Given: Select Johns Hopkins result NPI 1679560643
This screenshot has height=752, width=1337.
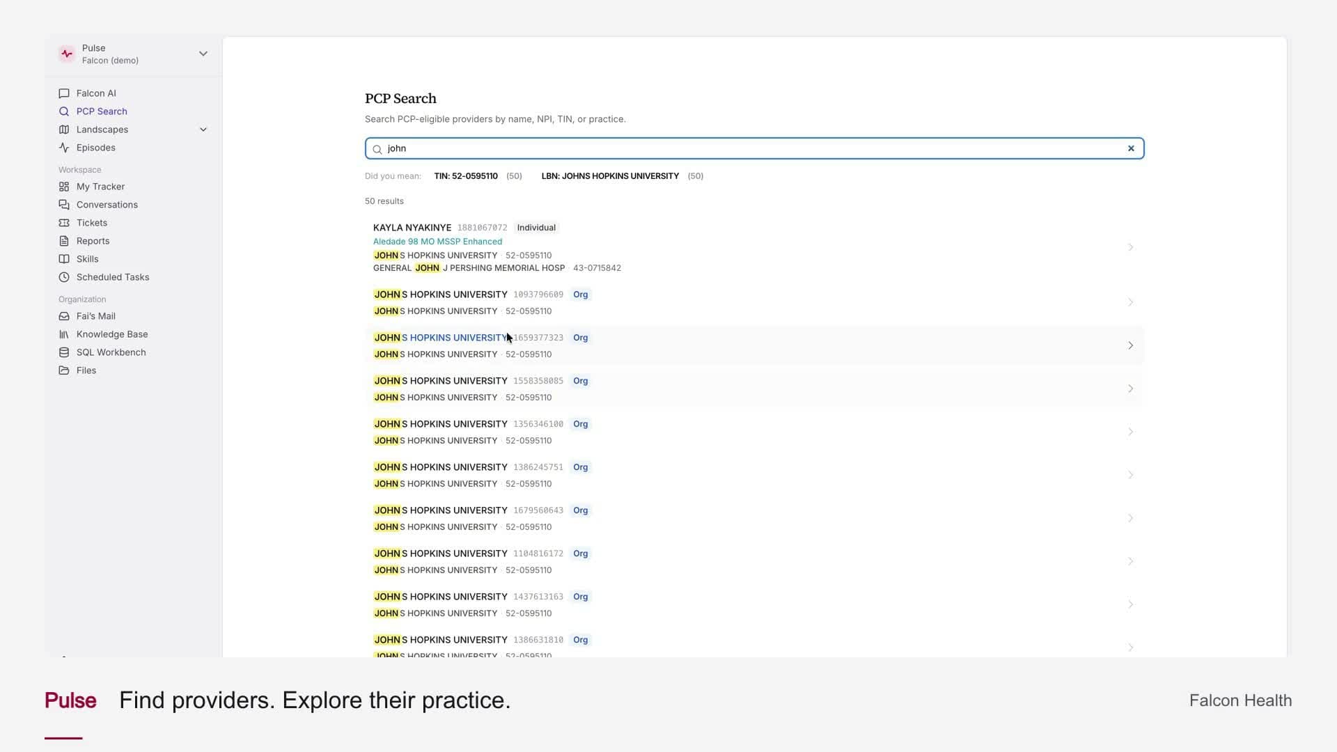Looking at the screenshot, I should click(x=755, y=518).
